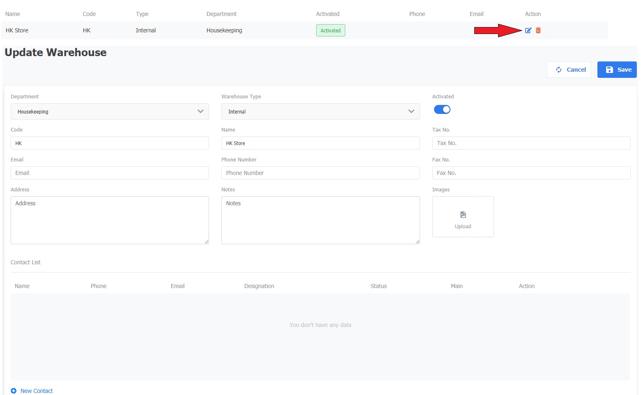
Task: Click inside the Notes text area
Action: tap(320, 220)
